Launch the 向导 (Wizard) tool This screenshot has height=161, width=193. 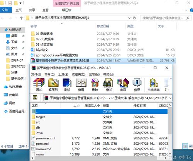123,85
